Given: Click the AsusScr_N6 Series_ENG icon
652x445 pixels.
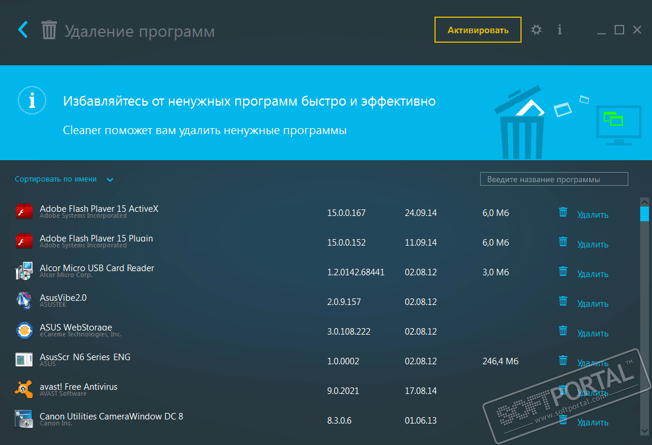Looking at the screenshot, I should [x=24, y=360].
